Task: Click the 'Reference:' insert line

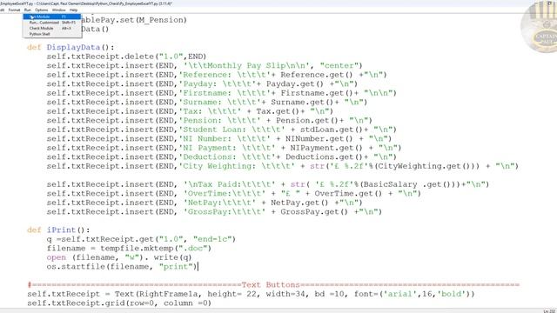Action: pos(217,75)
